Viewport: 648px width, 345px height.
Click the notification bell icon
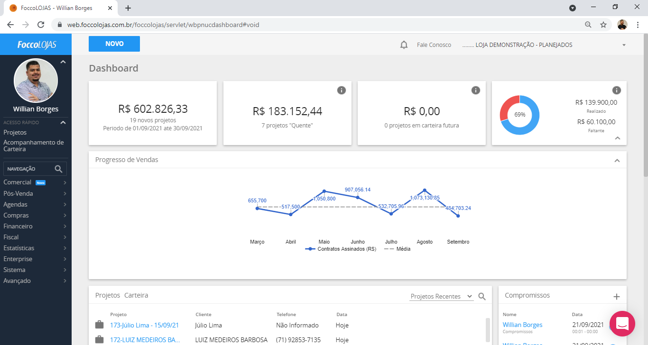click(404, 45)
